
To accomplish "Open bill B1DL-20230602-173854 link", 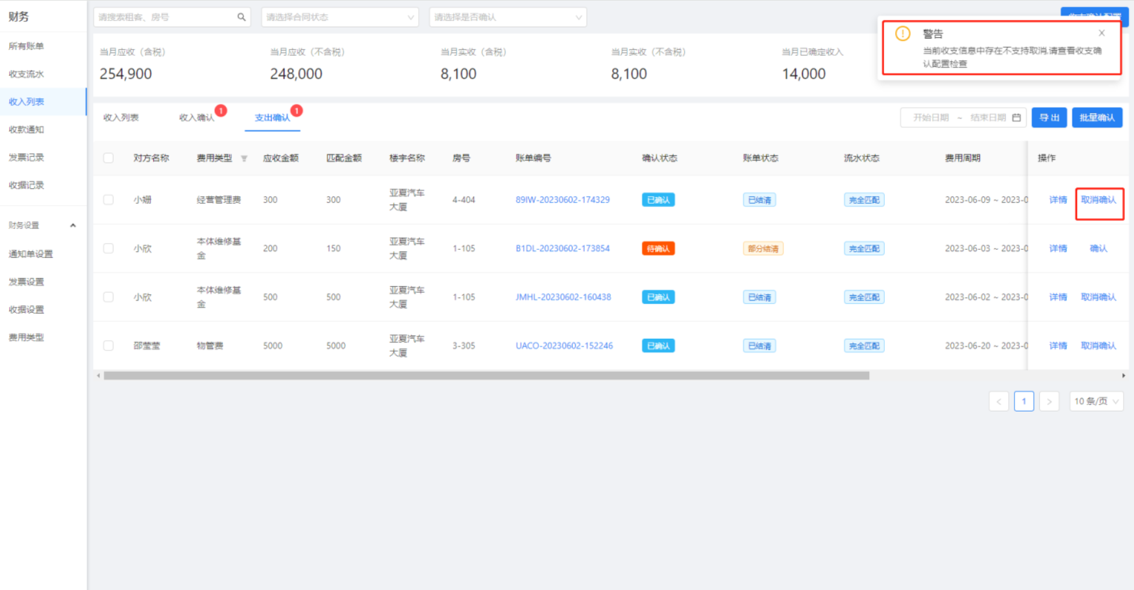I will (x=563, y=249).
